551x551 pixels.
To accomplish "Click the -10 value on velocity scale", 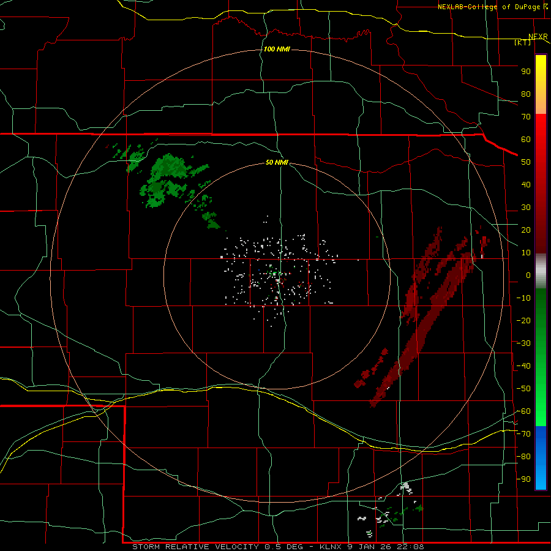I will coord(523,298).
